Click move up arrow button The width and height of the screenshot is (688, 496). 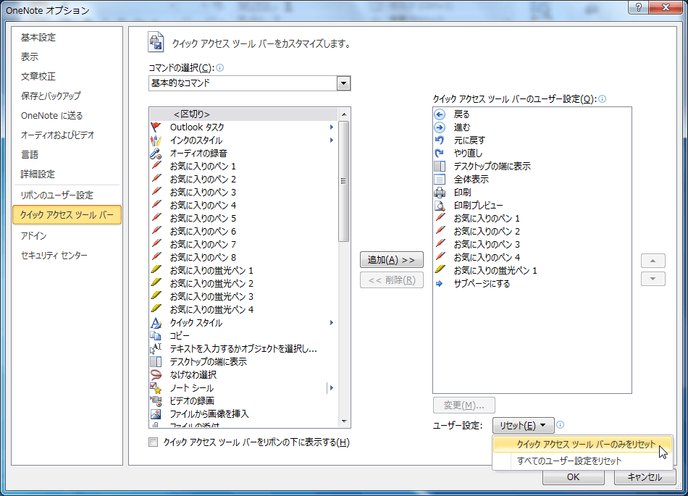pos(653,261)
